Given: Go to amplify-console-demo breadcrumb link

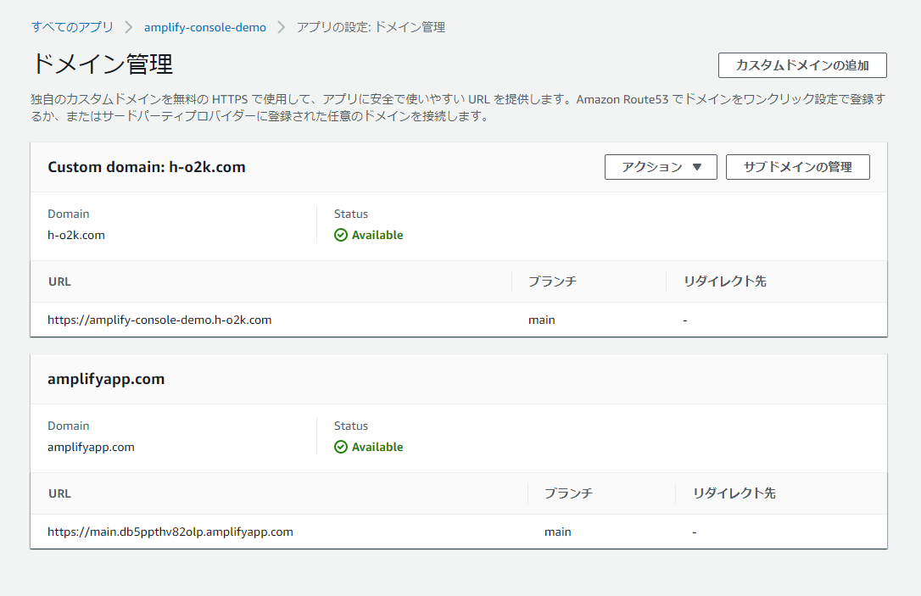Looking at the screenshot, I should (205, 27).
